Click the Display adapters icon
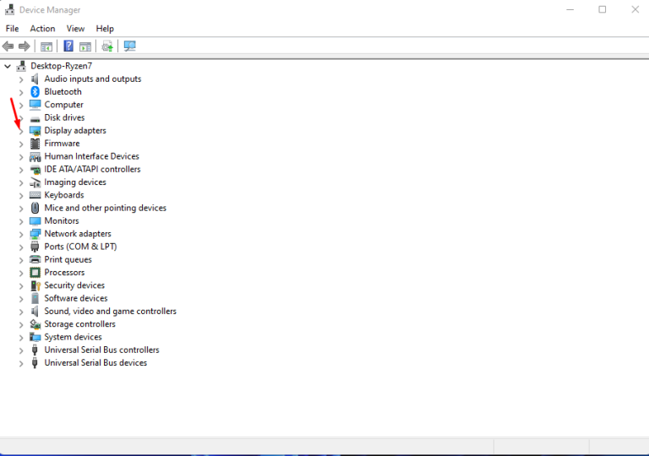 click(35, 130)
